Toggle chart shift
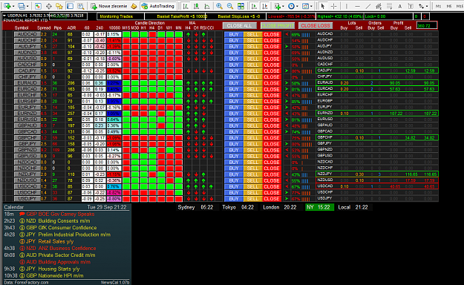The image size is (464, 285). (265, 6)
